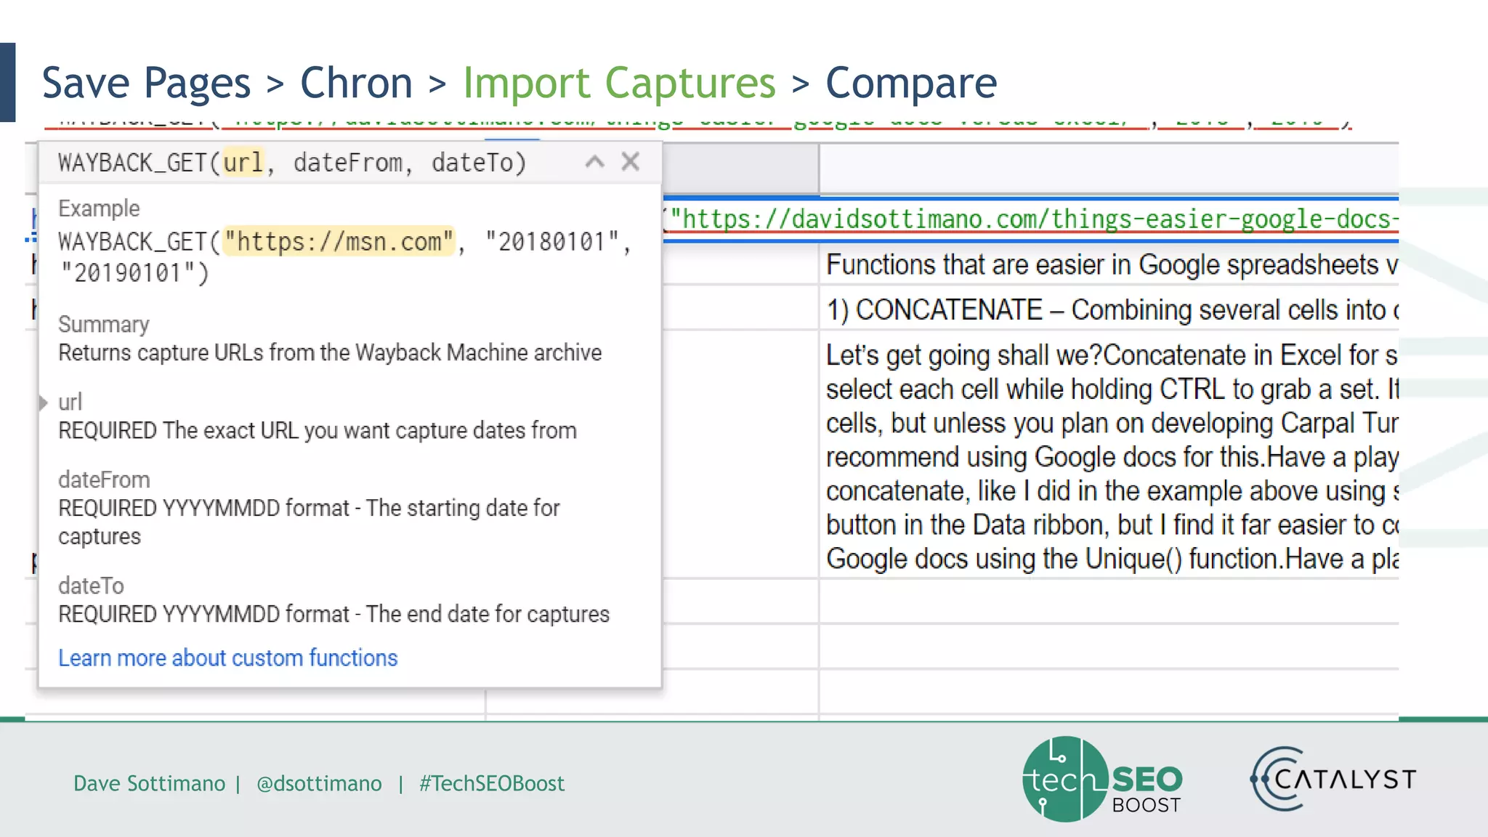
Task: Click 'Compare' in slide title
Action: 911,82
